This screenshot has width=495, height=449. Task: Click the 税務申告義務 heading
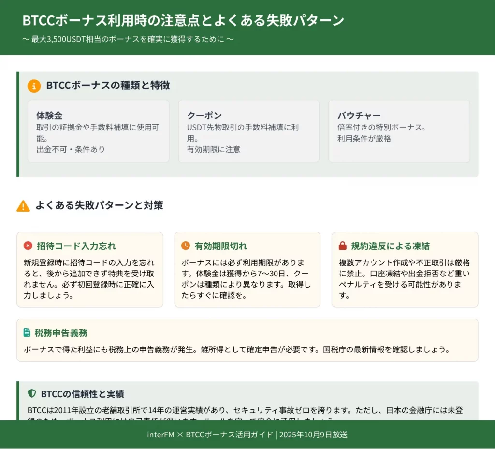pyautogui.click(x=61, y=333)
